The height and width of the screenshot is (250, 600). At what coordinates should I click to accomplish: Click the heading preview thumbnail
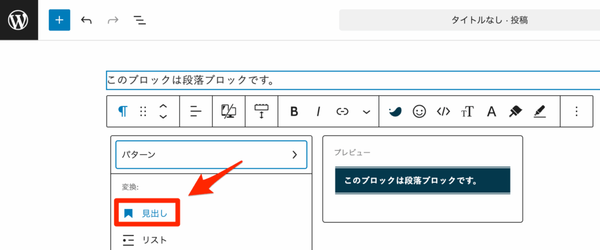(422, 180)
